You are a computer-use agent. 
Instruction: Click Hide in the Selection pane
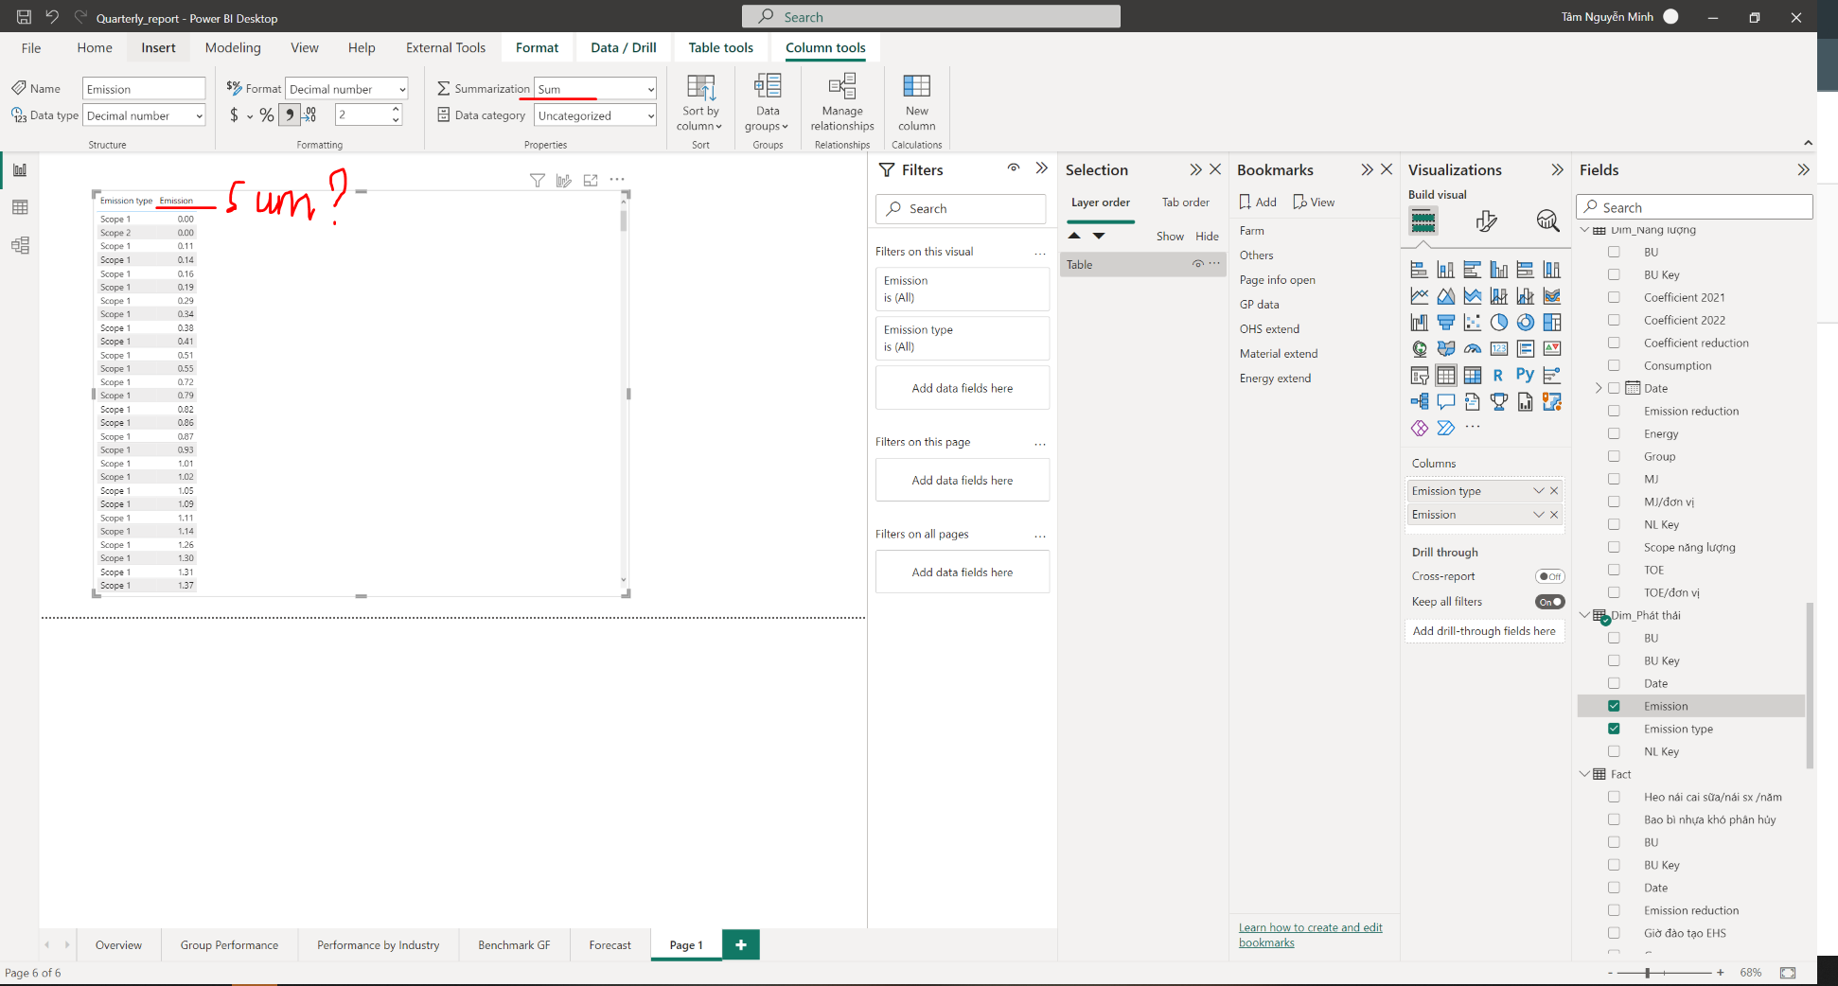pyautogui.click(x=1207, y=237)
